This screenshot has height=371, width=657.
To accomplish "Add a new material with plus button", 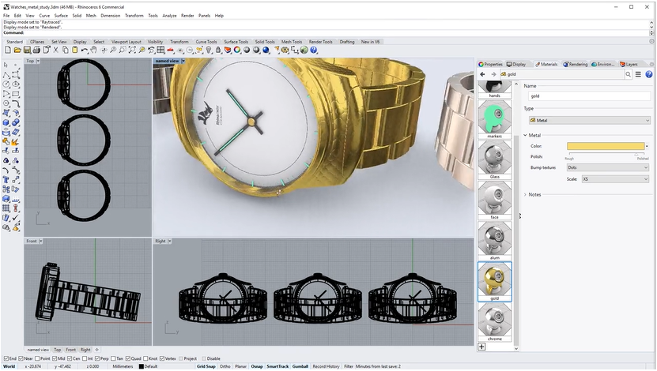I will point(481,347).
